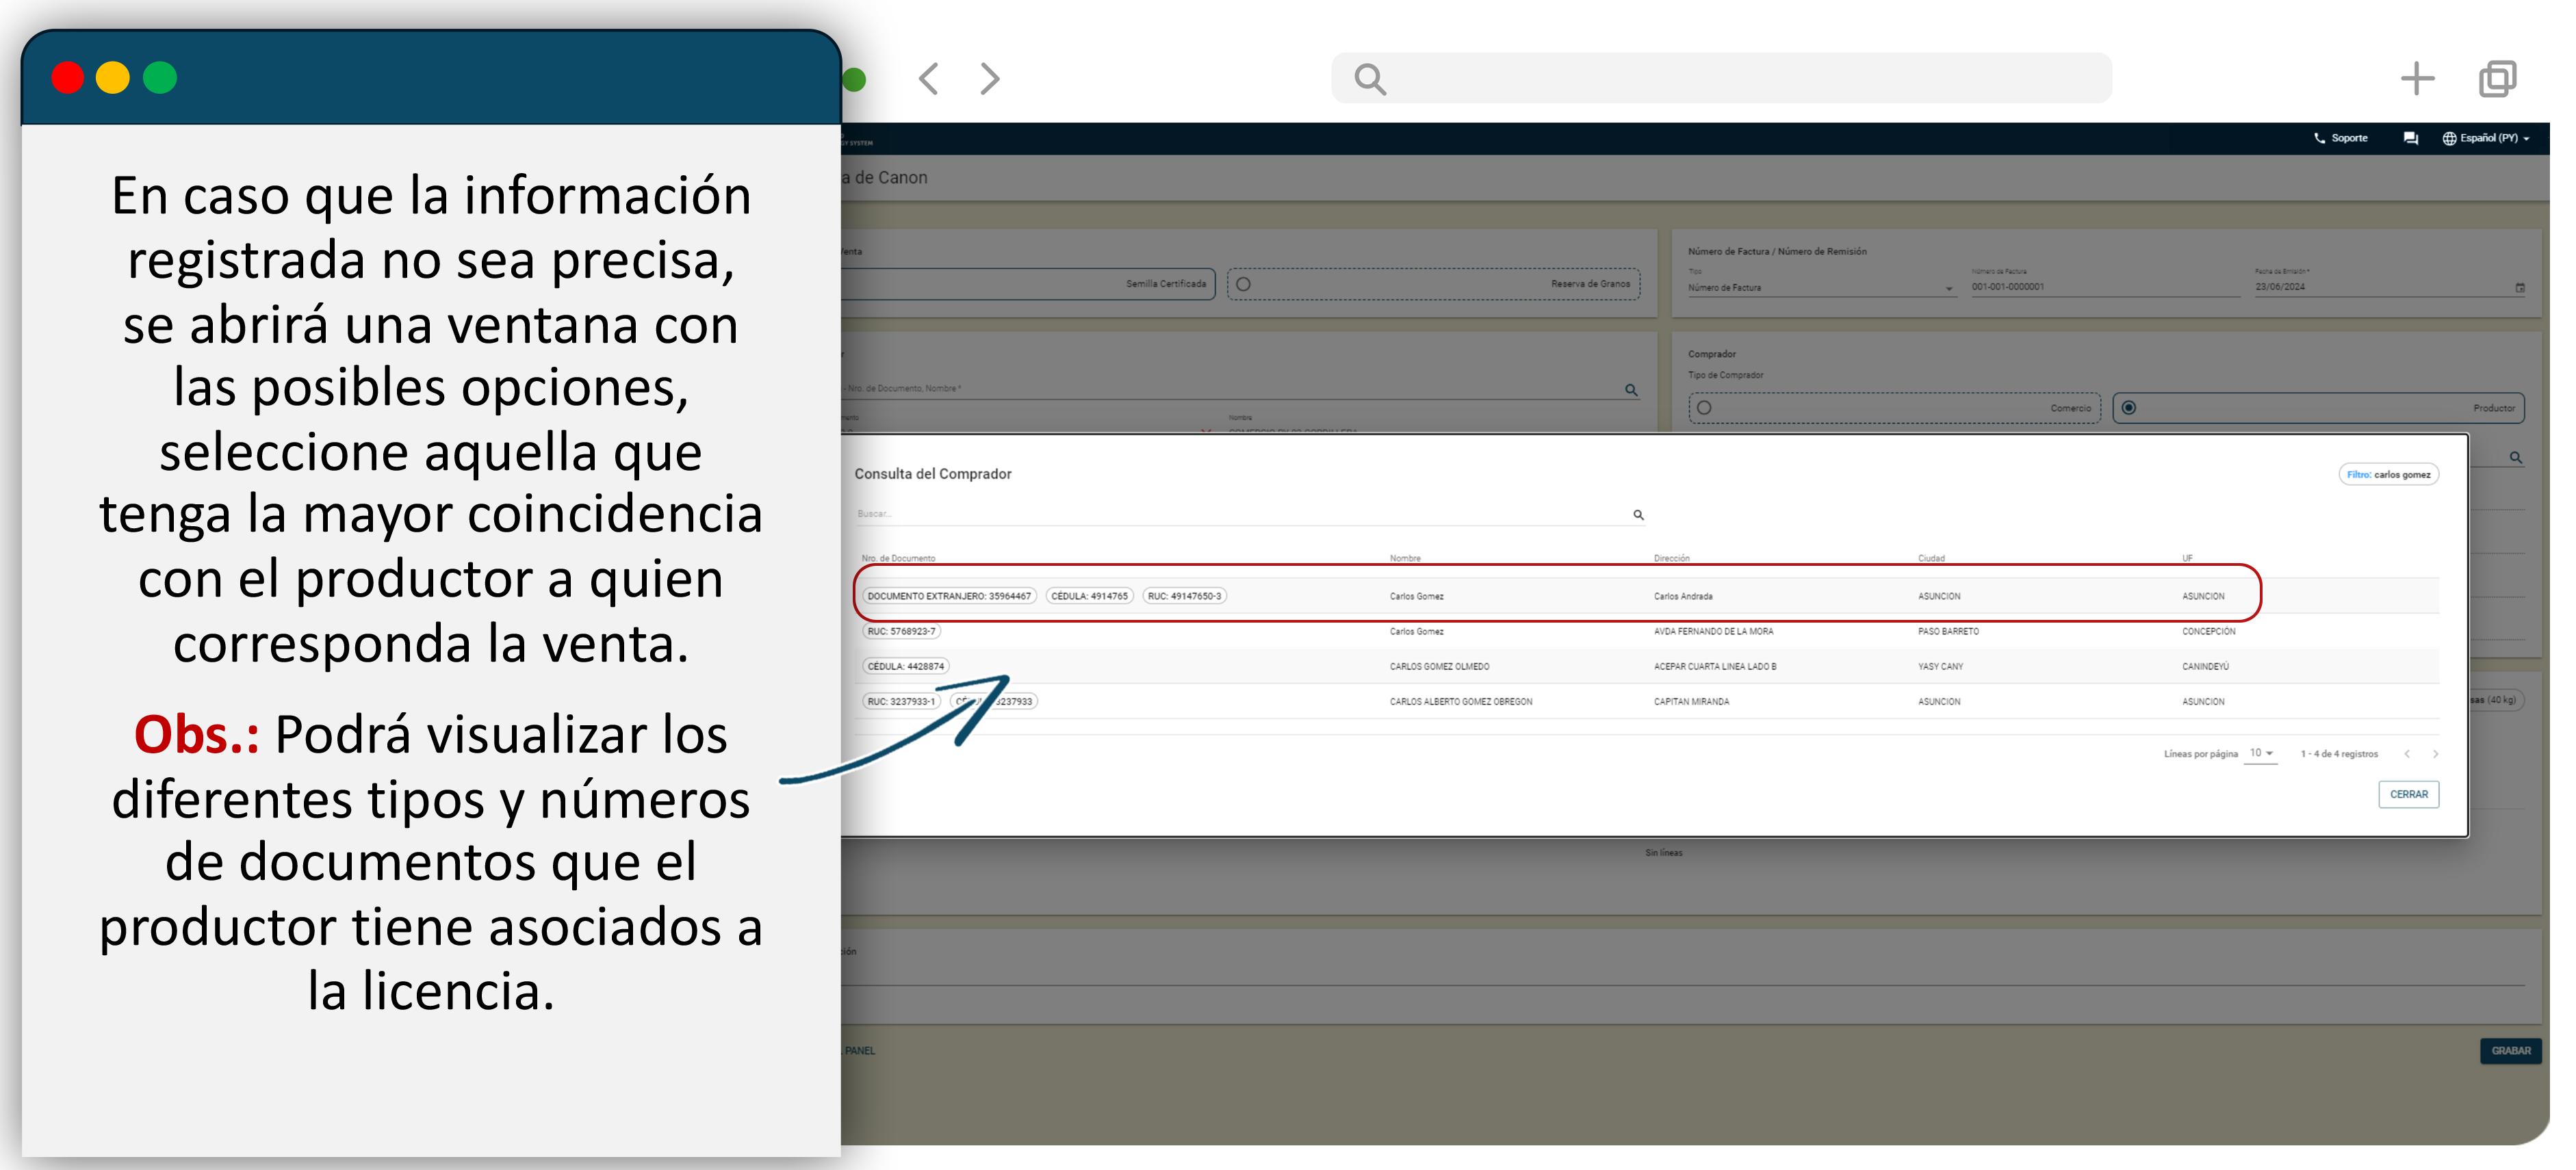The height and width of the screenshot is (1170, 2576).
Task: Click the search icon in Consulta del Comprador
Action: 1638,515
